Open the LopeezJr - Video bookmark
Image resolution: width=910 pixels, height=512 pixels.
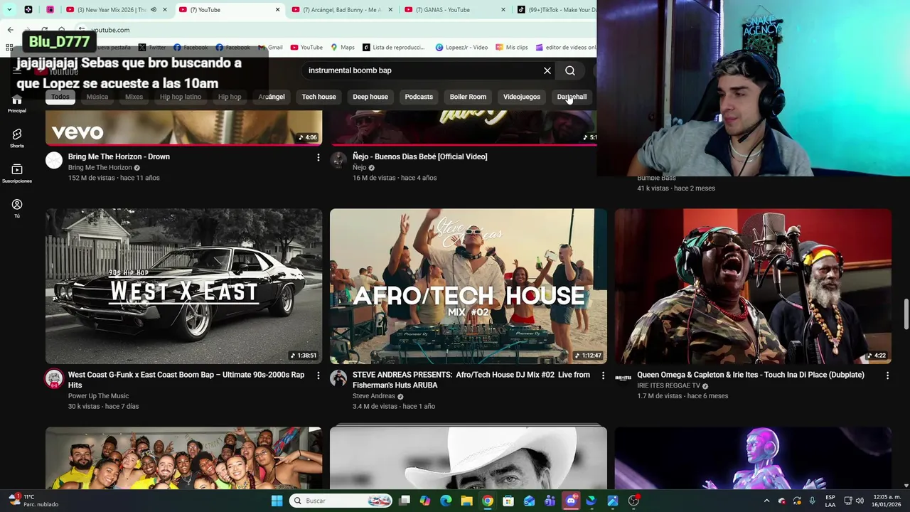[x=461, y=47]
